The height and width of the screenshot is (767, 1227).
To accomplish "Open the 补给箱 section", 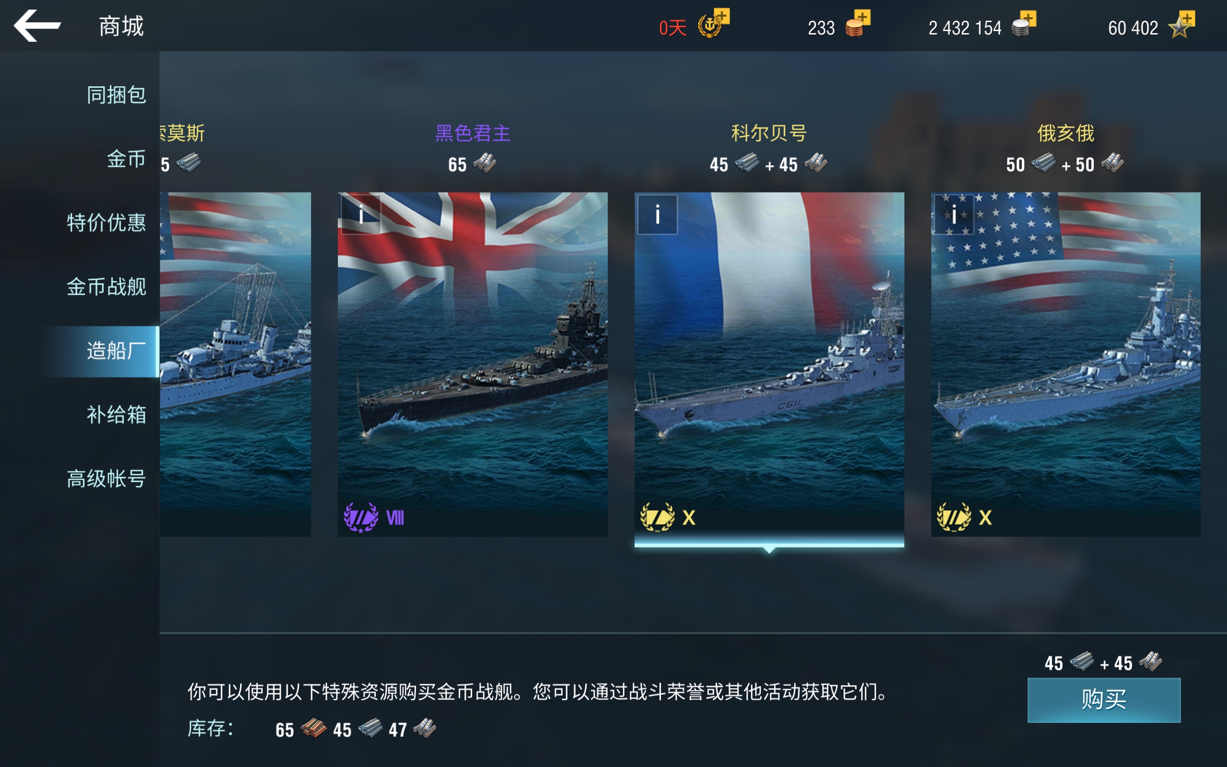I will (x=116, y=415).
